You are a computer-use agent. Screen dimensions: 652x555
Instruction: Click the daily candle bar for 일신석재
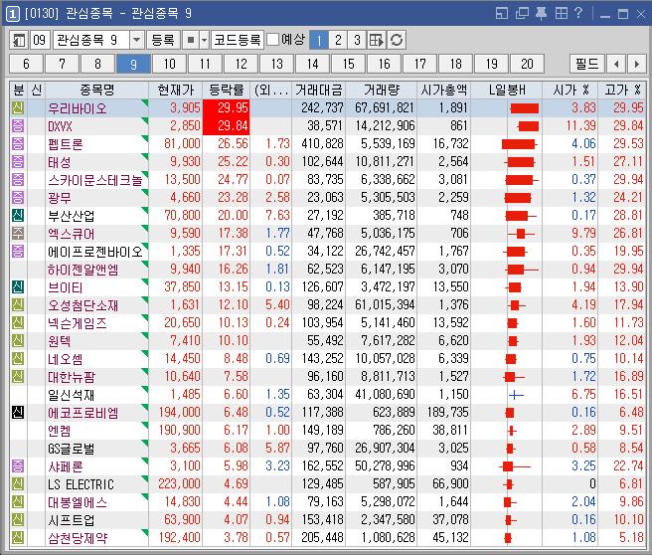point(516,395)
